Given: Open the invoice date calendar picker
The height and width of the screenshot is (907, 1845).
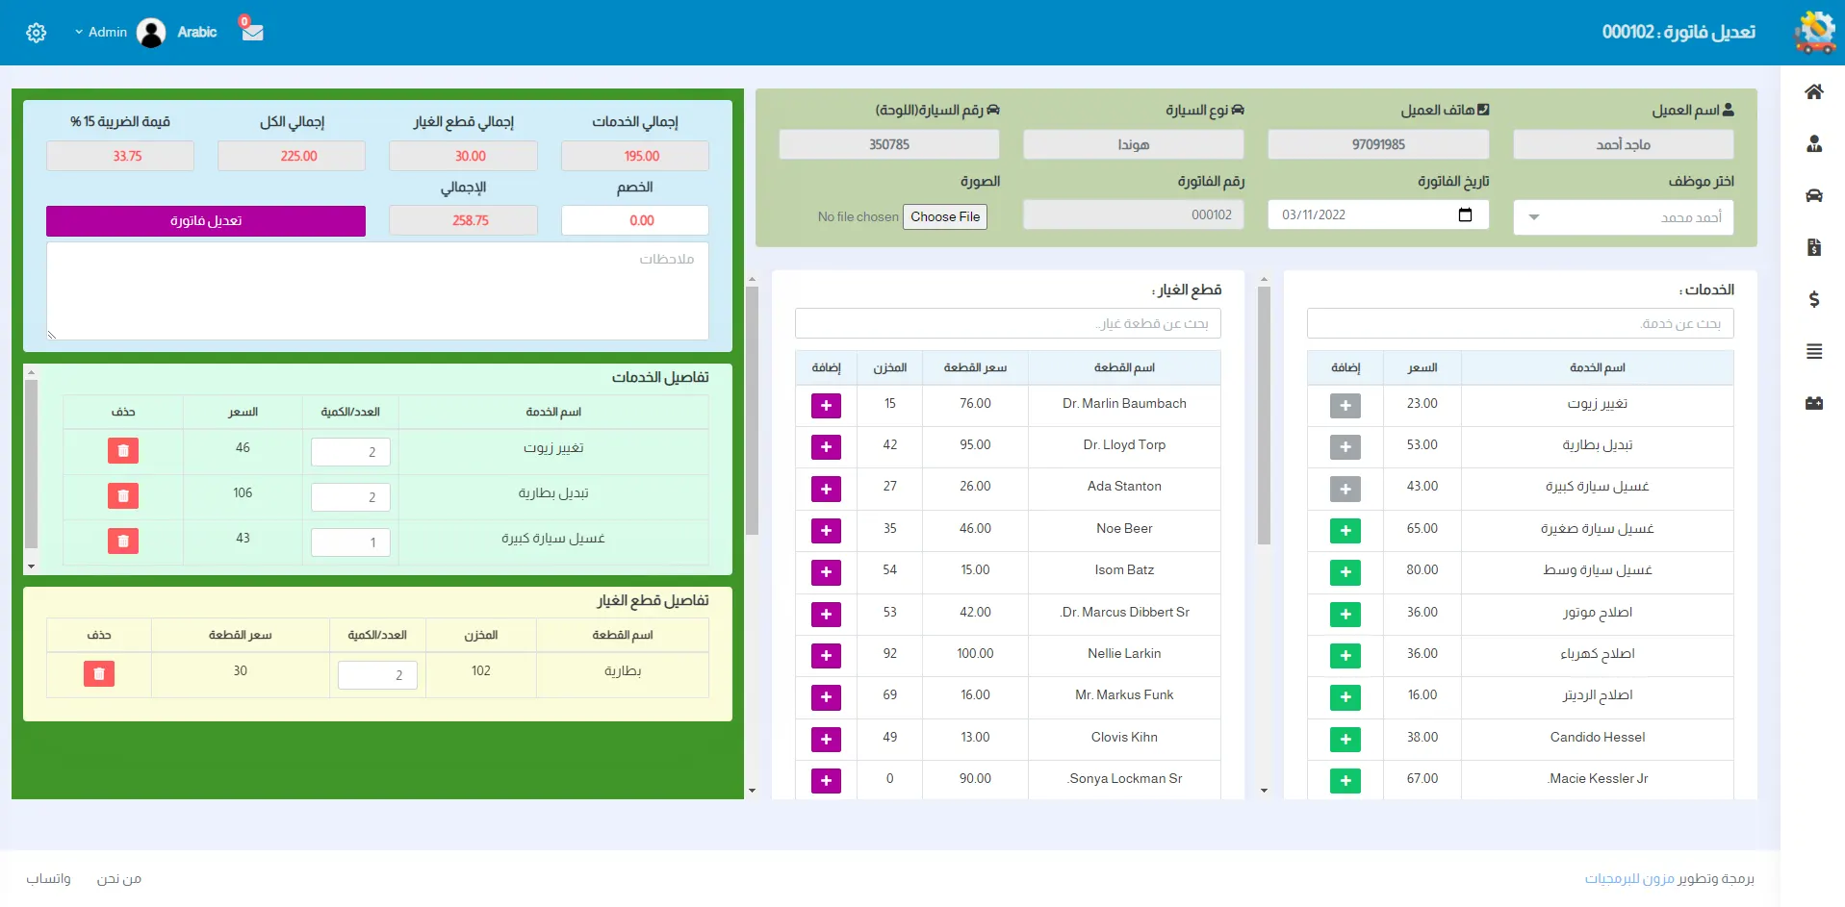Looking at the screenshot, I should point(1465,215).
